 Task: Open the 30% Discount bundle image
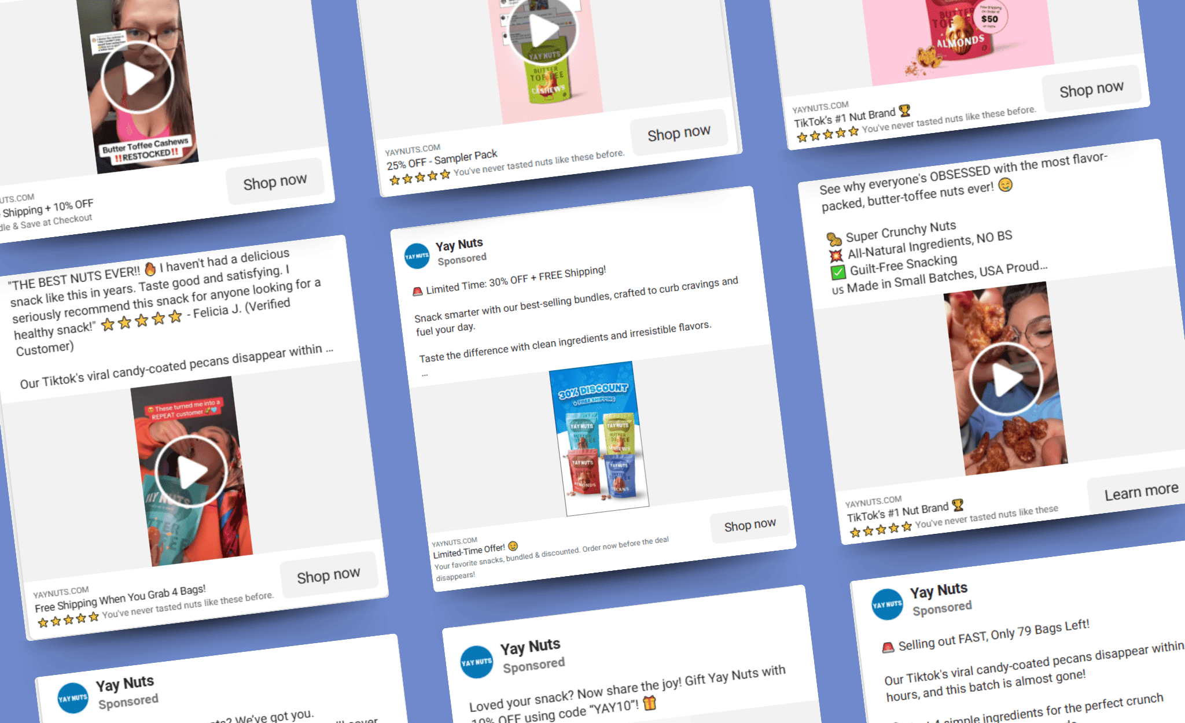point(599,438)
